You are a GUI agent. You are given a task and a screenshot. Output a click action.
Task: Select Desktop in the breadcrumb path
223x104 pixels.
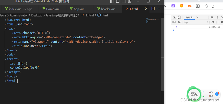37,15
